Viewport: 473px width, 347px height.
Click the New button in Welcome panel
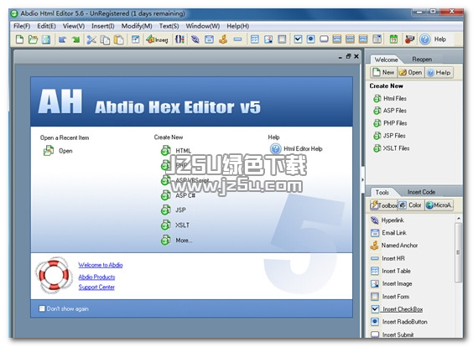point(384,72)
